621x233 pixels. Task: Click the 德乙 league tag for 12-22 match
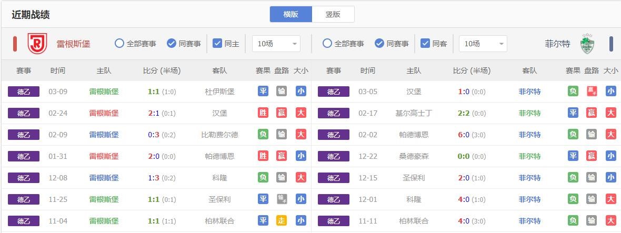(334, 156)
